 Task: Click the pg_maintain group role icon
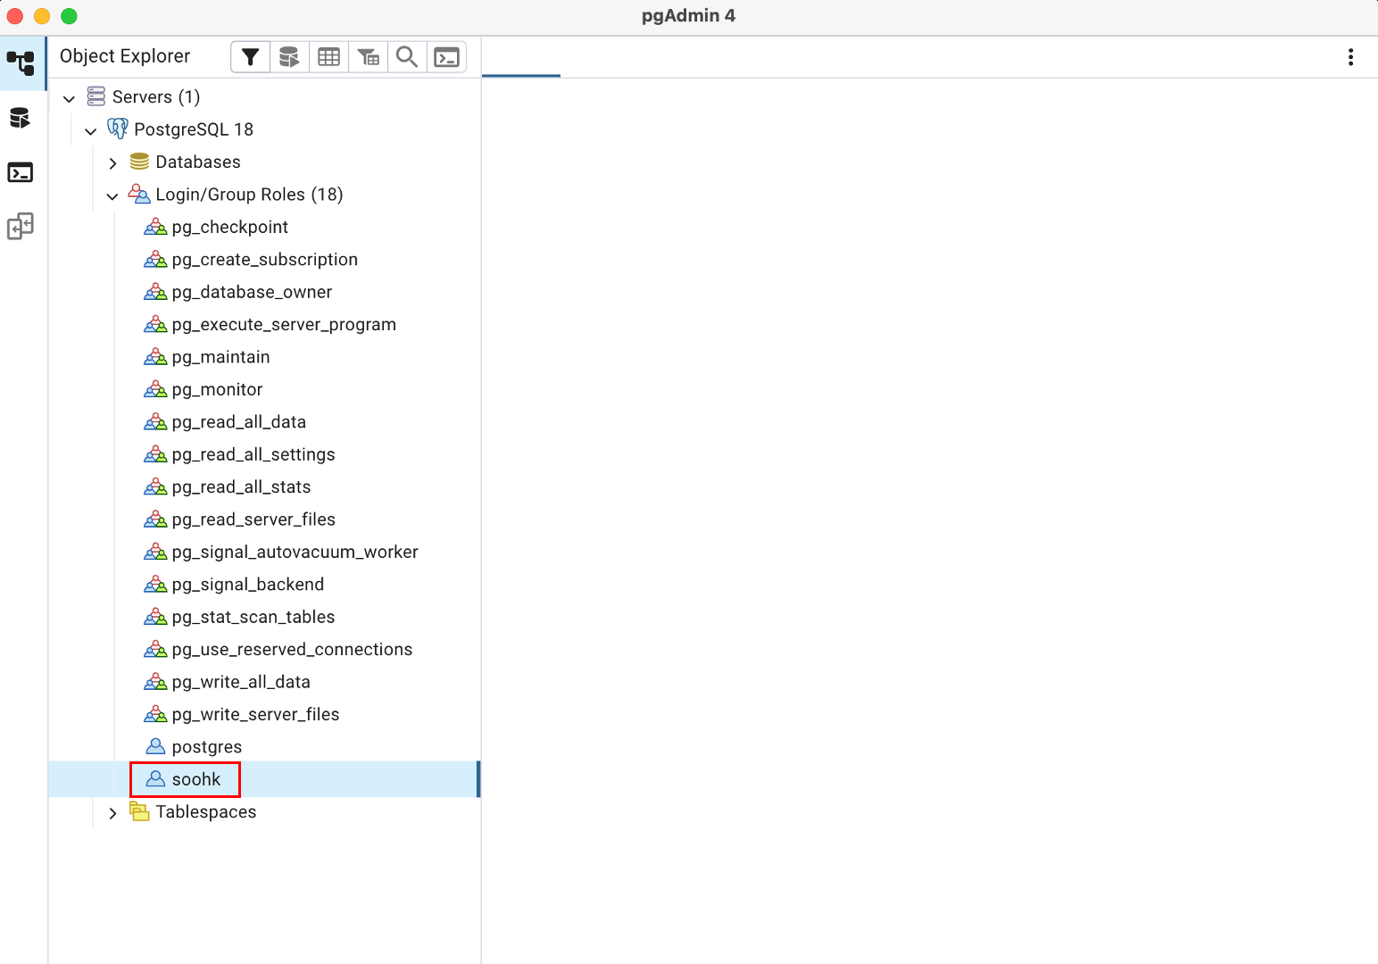pos(155,357)
